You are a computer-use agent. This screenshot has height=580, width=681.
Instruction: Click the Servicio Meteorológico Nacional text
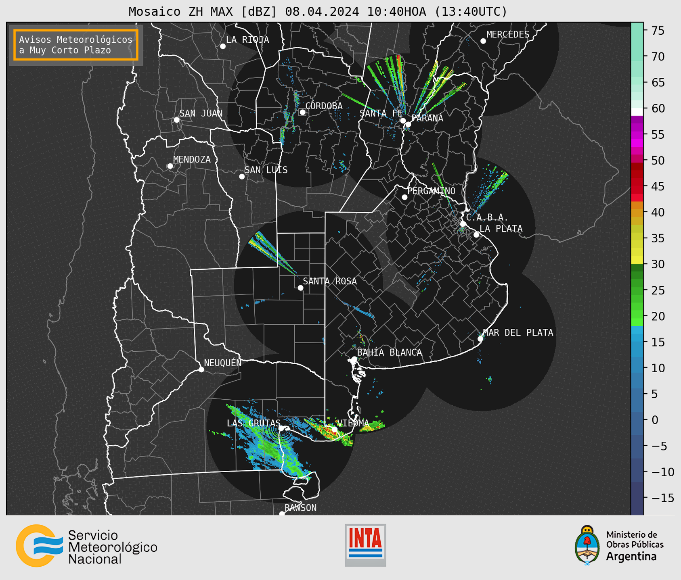113,547
